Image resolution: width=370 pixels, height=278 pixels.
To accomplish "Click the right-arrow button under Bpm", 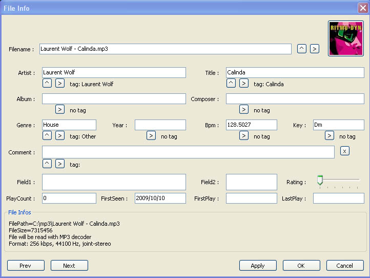I will [244, 135].
